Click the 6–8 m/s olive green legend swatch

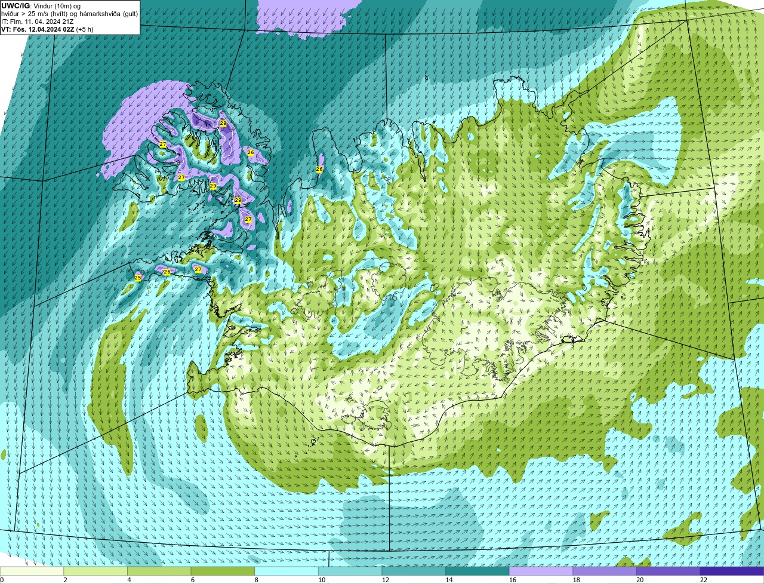tap(223, 571)
